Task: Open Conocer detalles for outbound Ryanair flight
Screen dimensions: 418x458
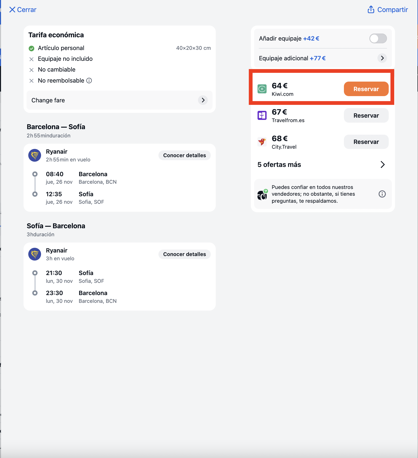Action: [184, 155]
